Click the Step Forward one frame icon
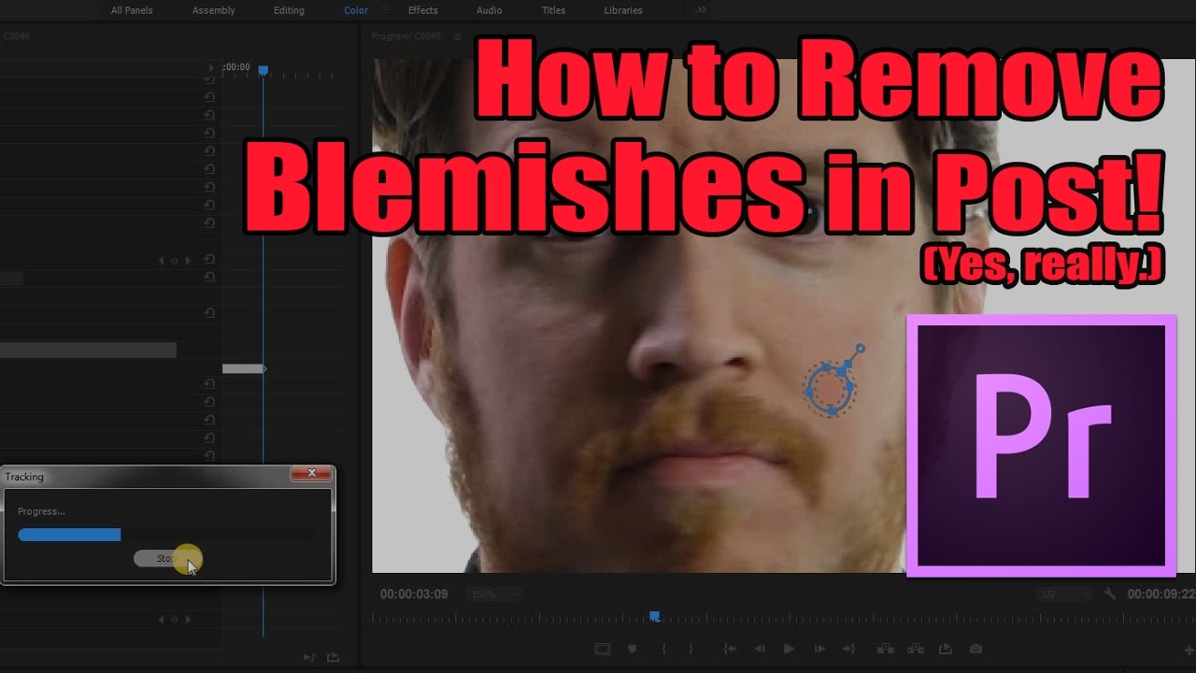The width and height of the screenshot is (1196, 673). click(x=819, y=649)
